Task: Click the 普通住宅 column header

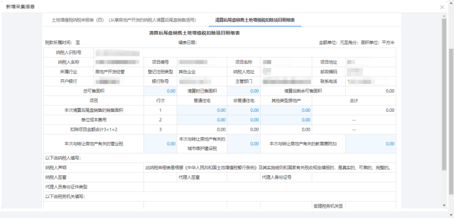Action: click(202, 101)
